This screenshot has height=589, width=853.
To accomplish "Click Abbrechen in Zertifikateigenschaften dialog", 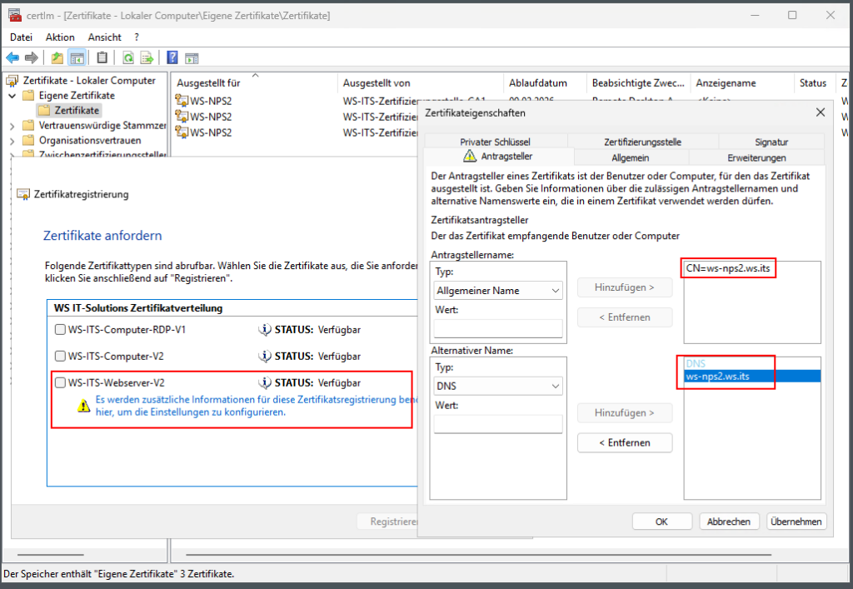I will pos(728,522).
